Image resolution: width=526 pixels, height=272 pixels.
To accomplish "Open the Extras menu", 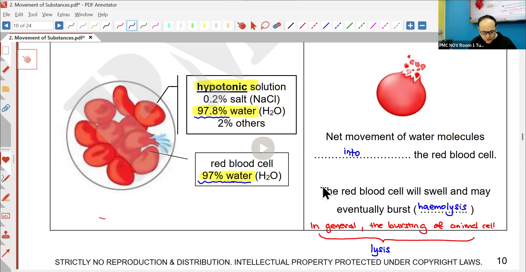I will 63,15.
